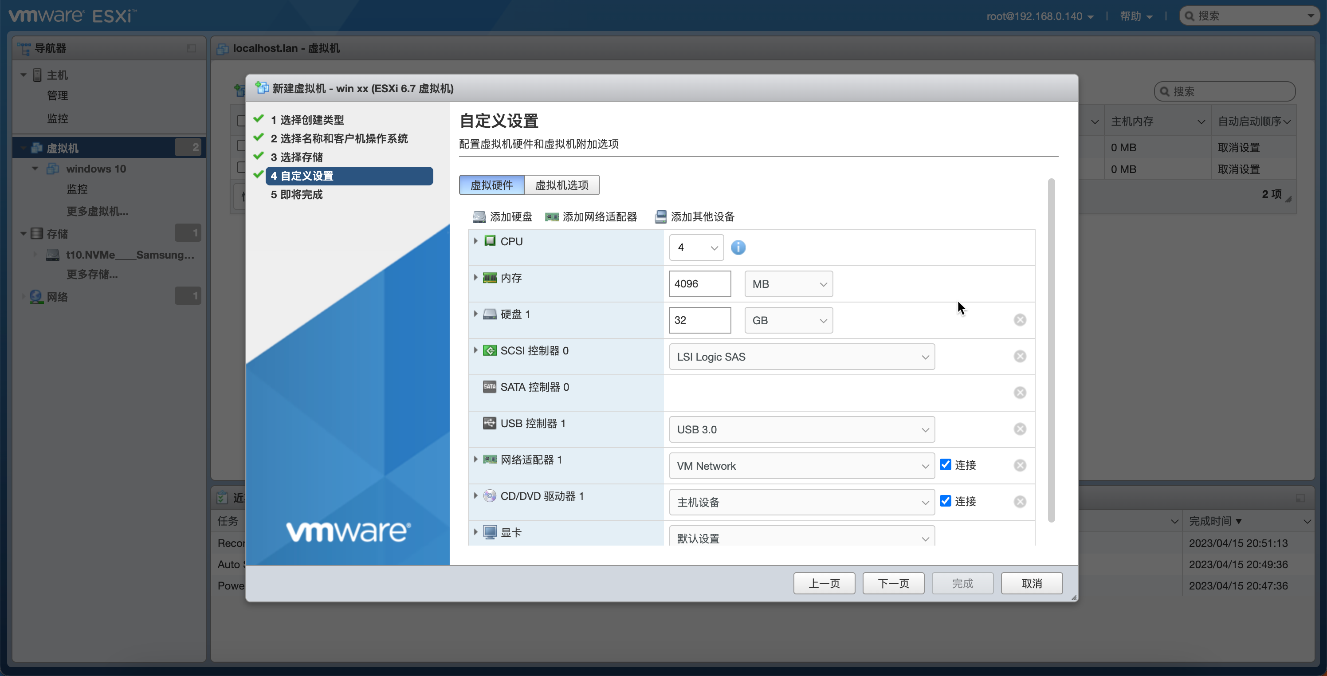Click the 下一页 button

coord(893,583)
